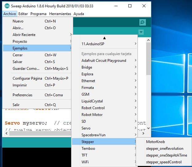Click Salvar to save the sketch
Viewport: 192px width, 167px height.
(37, 62)
